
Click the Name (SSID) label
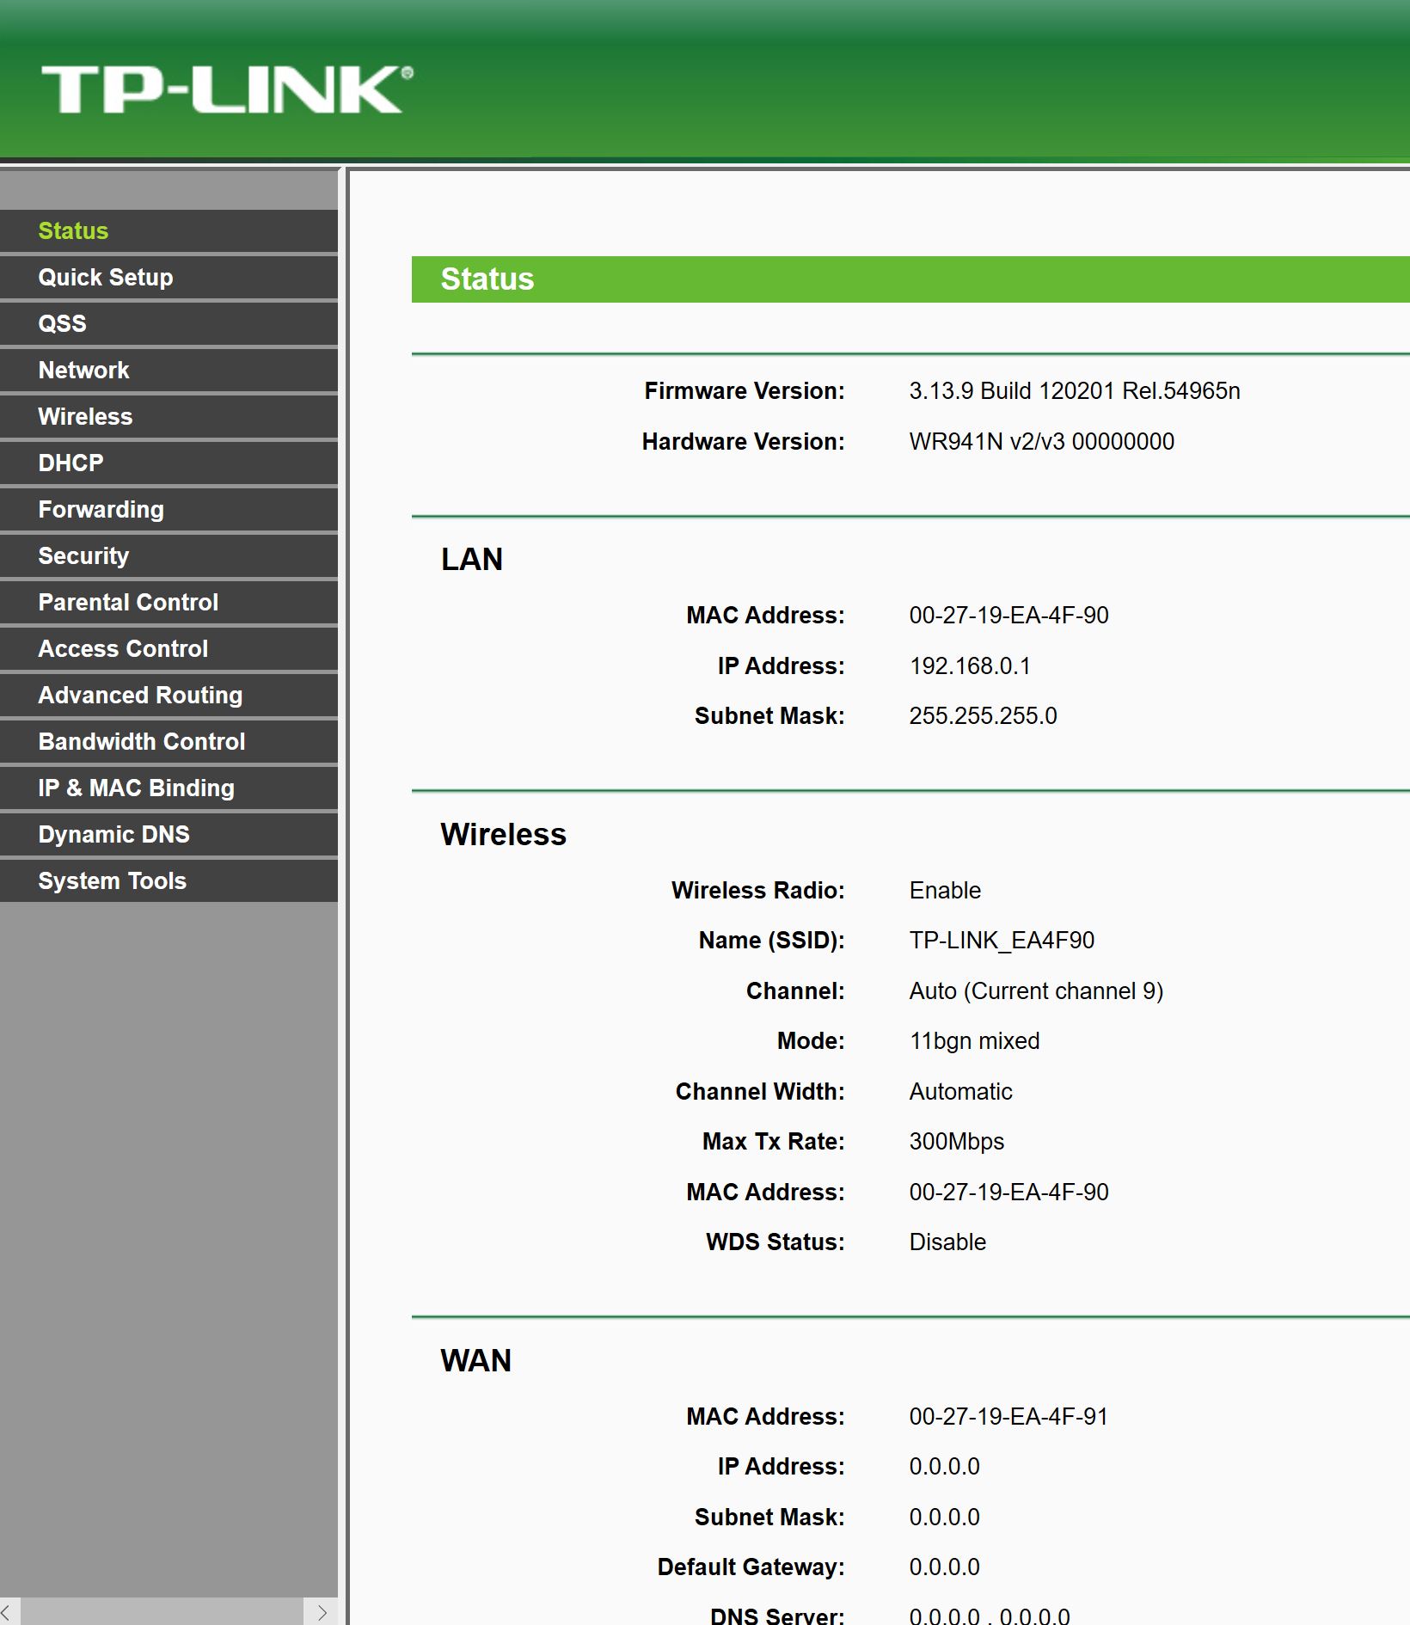(772, 941)
